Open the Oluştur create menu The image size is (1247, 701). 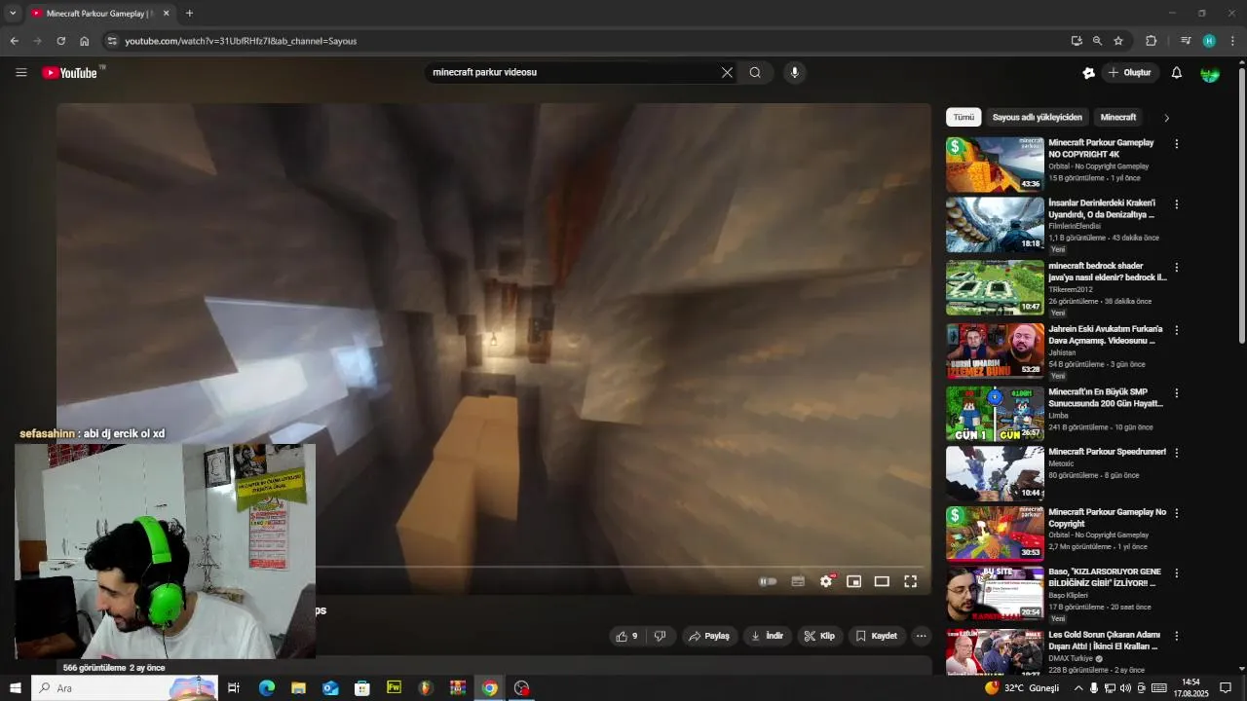pyautogui.click(x=1130, y=72)
